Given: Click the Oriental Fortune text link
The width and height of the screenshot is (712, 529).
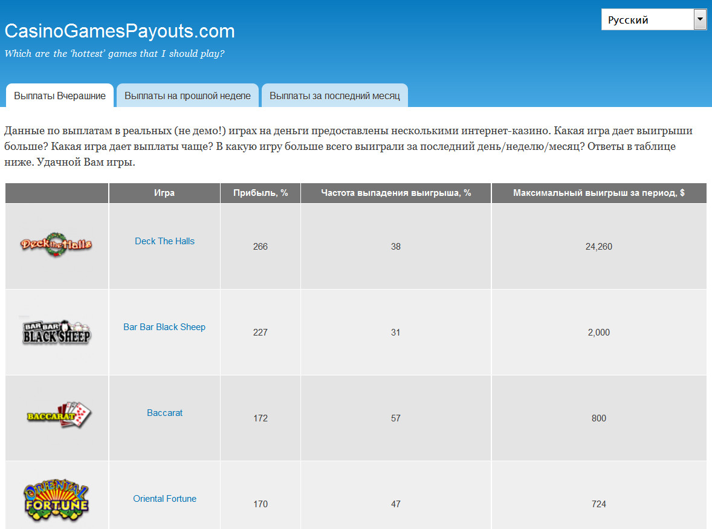Looking at the screenshot, I should coord(164,498).
